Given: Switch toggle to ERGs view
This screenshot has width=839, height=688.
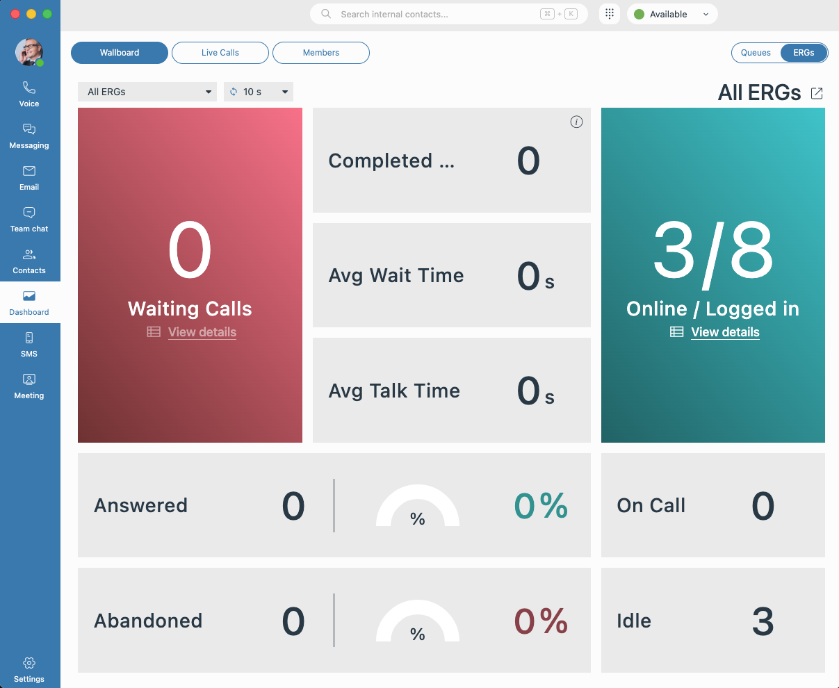Looking at the screenshot, I should pos(804,53).
